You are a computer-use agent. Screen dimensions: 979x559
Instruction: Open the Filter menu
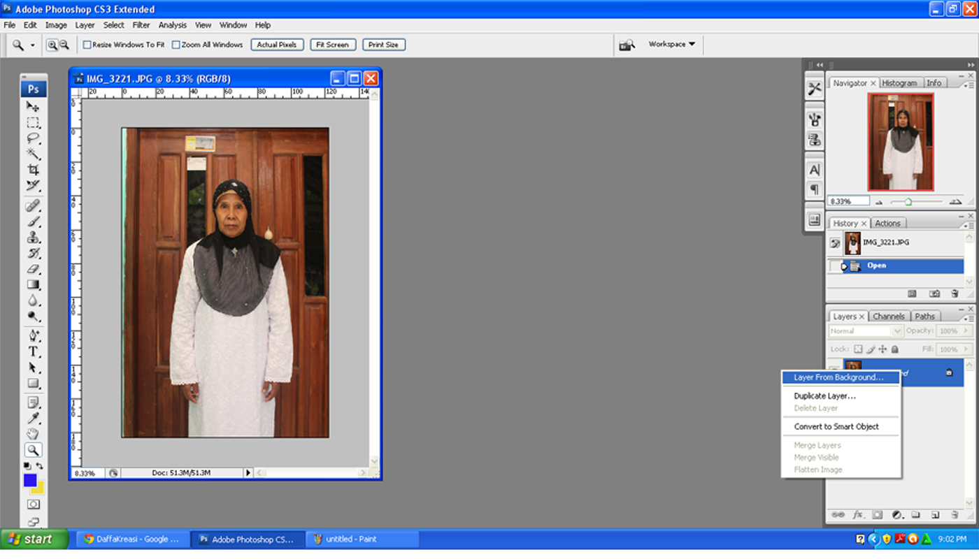(141, 24)
